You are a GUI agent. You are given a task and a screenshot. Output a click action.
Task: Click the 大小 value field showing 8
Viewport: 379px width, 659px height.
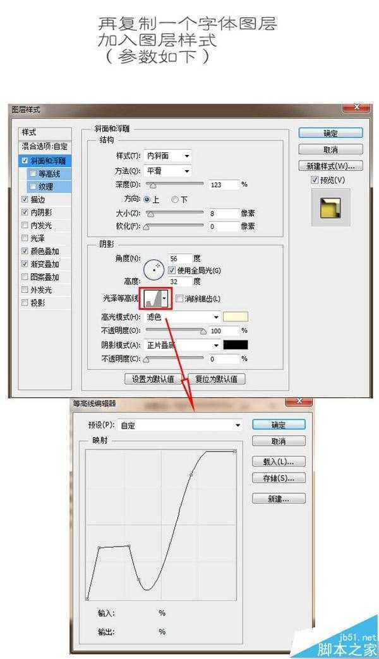224,214
